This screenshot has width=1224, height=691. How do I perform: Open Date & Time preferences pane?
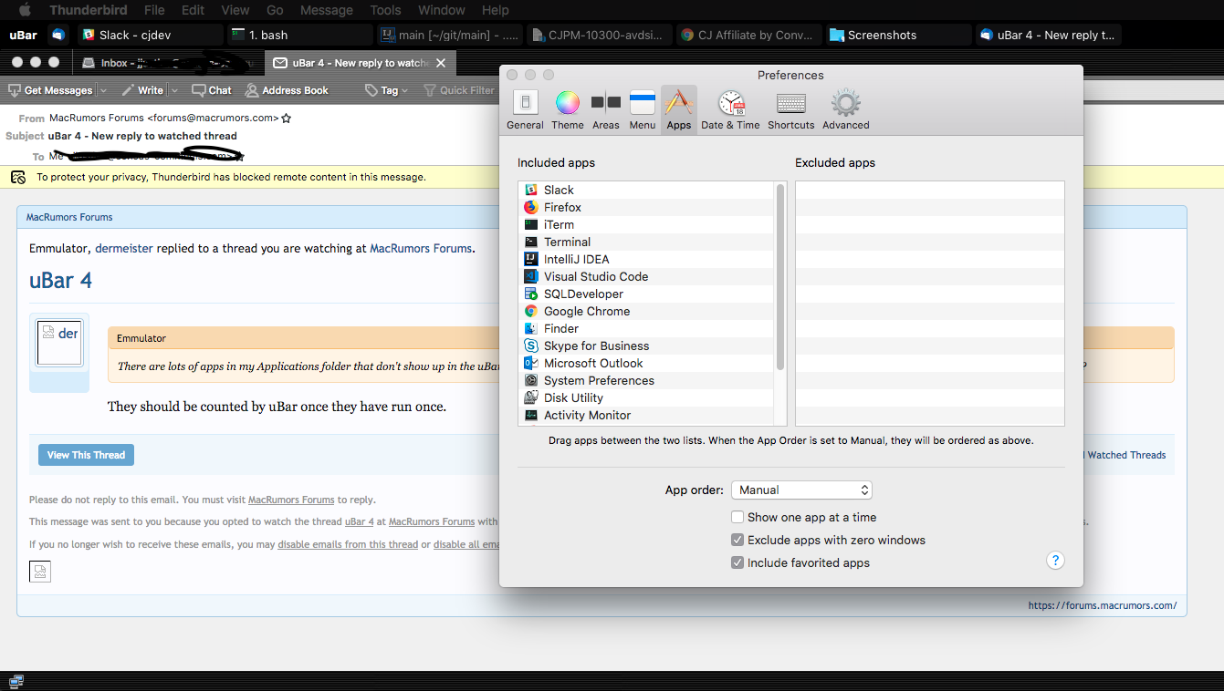pyautogui.click(x=730, y=110)
